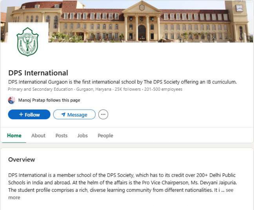Go to the Jobs tab
This screenshot has height=210, width=254.
pos(82,136)
